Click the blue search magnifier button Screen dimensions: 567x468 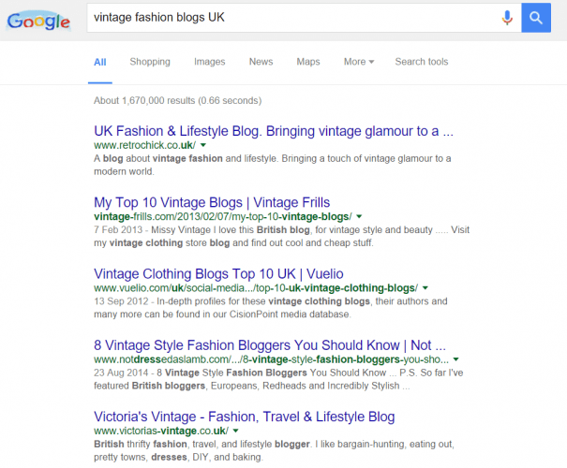click(x=536, y=18)
